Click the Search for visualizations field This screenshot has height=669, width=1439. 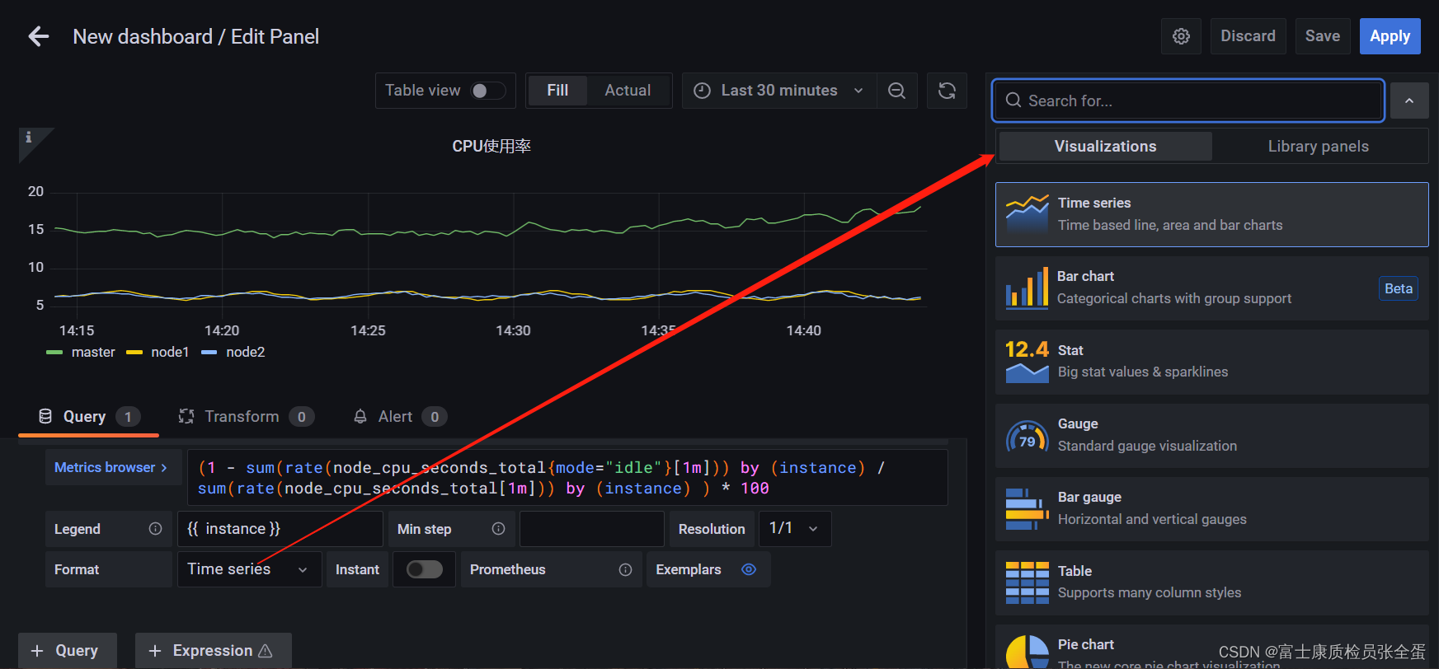pos(1188,101)
